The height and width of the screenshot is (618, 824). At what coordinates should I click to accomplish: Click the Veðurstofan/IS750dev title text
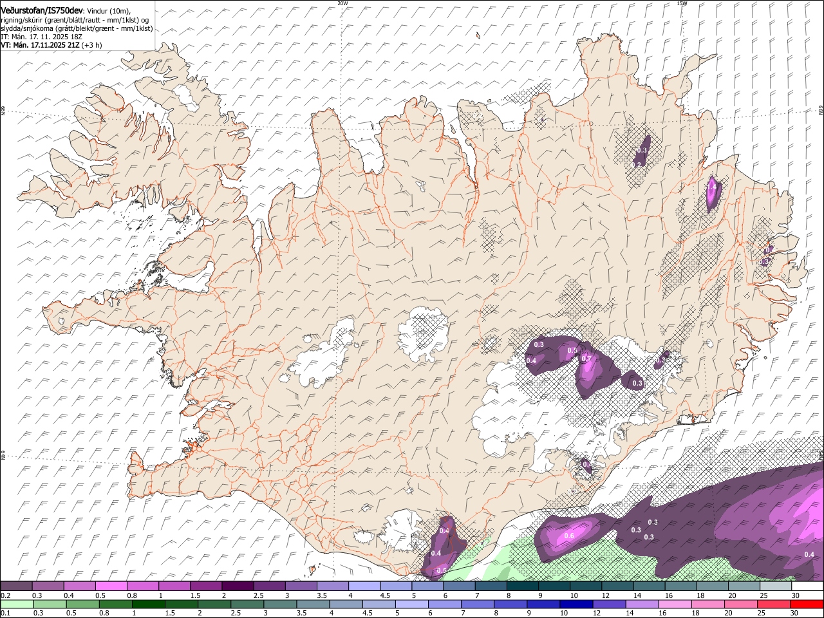click(42, 10)
